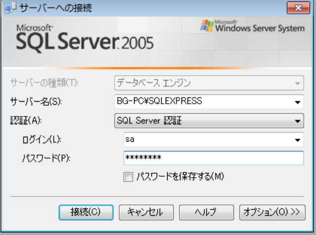
Task: Open the 認証(A) authentication dropdown
Action: [x=209, y=121]
